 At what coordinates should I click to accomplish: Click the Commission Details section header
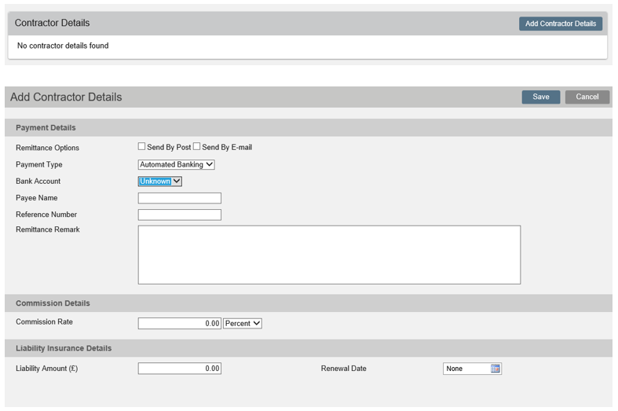pos(53,303)
